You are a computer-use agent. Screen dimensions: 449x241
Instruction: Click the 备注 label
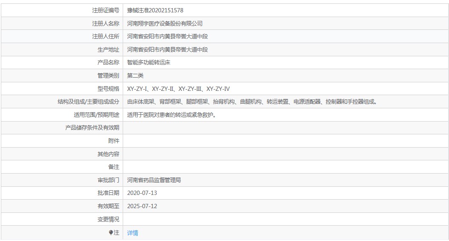click(x=114, y=167)
